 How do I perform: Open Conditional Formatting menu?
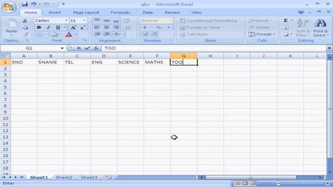click(x=210, y=21)
